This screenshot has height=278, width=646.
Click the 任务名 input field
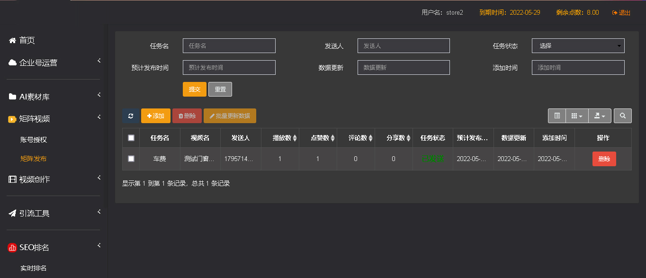point(229,46)
